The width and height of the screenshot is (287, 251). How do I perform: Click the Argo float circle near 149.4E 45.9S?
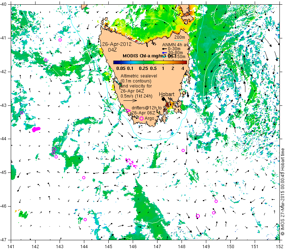pyautogui.click(x=216, y=202)
